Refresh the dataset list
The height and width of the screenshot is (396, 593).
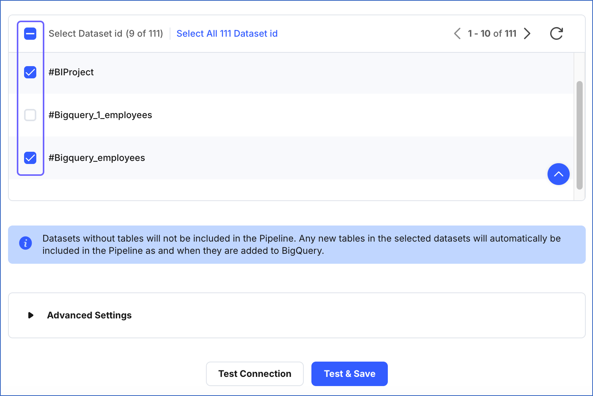(556, 34)
